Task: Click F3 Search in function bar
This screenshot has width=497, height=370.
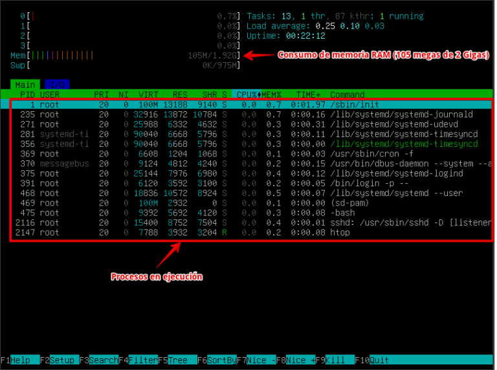Action: click(x=99, y=360)
